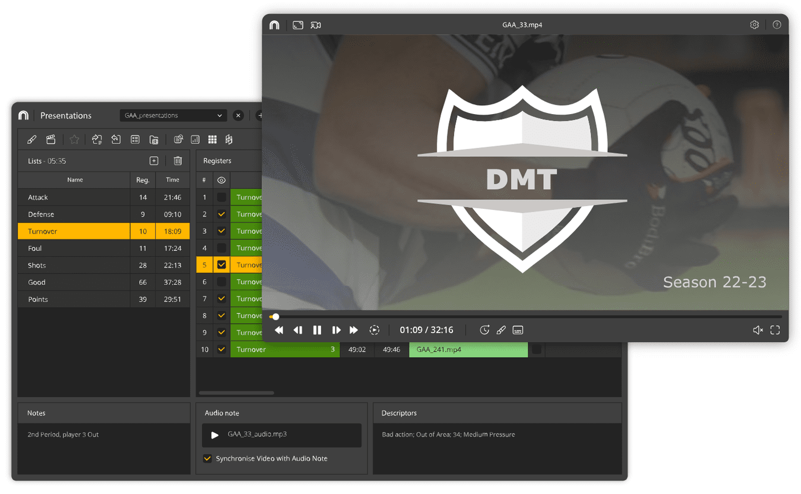Sort lists by the Reg. column header

click(x=142, y=180)
